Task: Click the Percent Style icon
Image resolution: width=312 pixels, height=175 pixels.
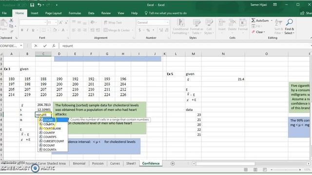Action: click(x=148, y=30)
